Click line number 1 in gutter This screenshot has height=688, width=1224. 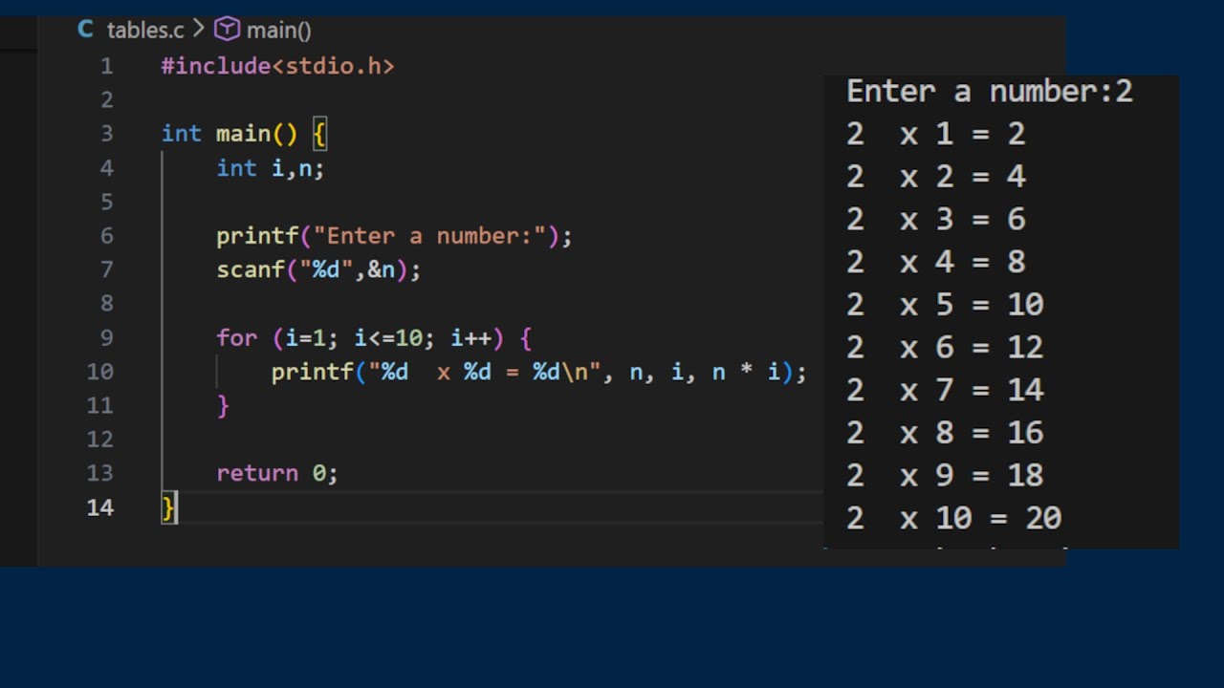click(x=106, y=67)
